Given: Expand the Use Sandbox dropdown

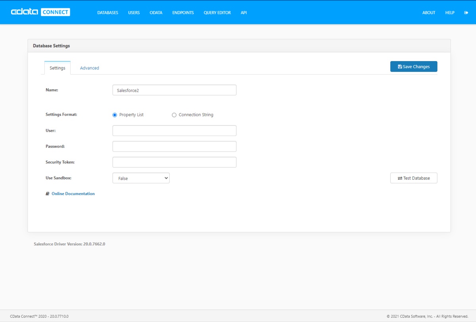Looking at the screenshot, I should (x=141, y=178).
